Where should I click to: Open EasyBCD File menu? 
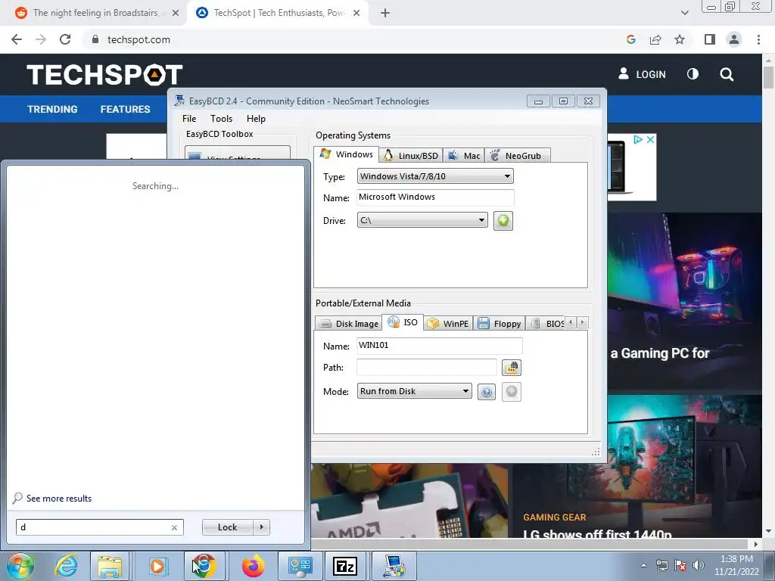(x=188, y=119)
